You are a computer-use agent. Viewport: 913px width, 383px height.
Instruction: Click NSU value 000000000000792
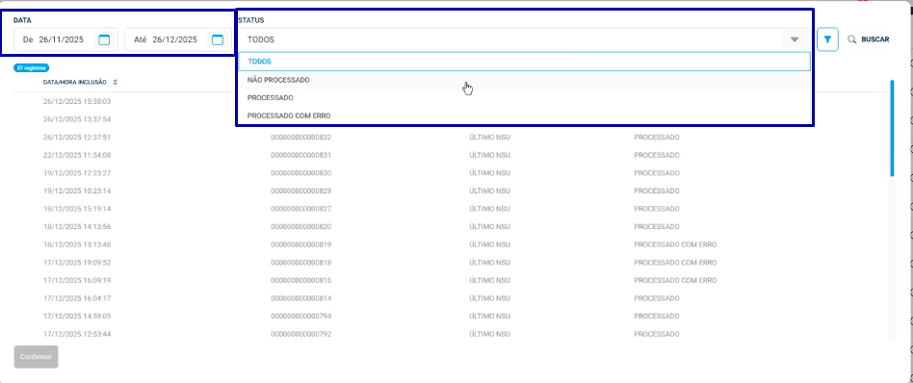(301, 335)
